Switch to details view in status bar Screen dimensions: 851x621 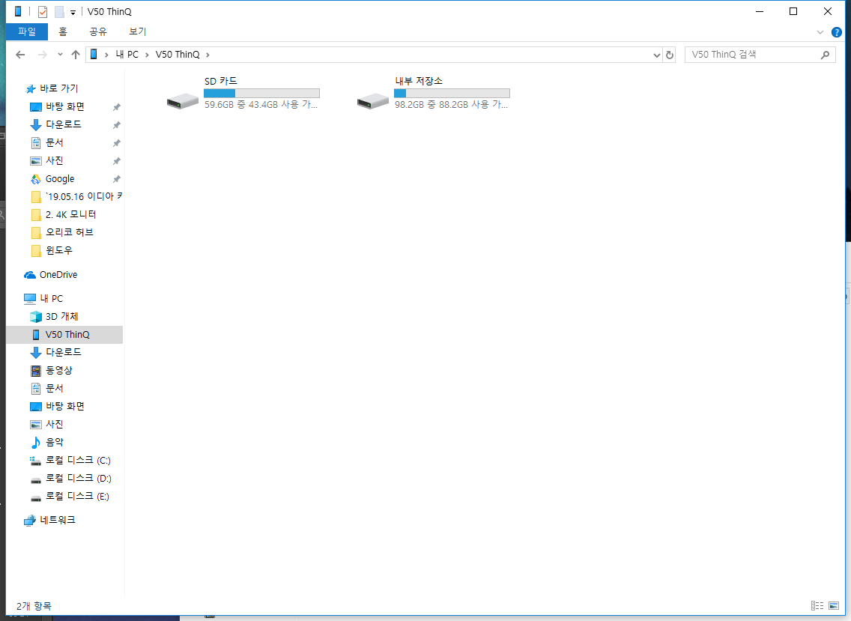click(x=817, y=606)
